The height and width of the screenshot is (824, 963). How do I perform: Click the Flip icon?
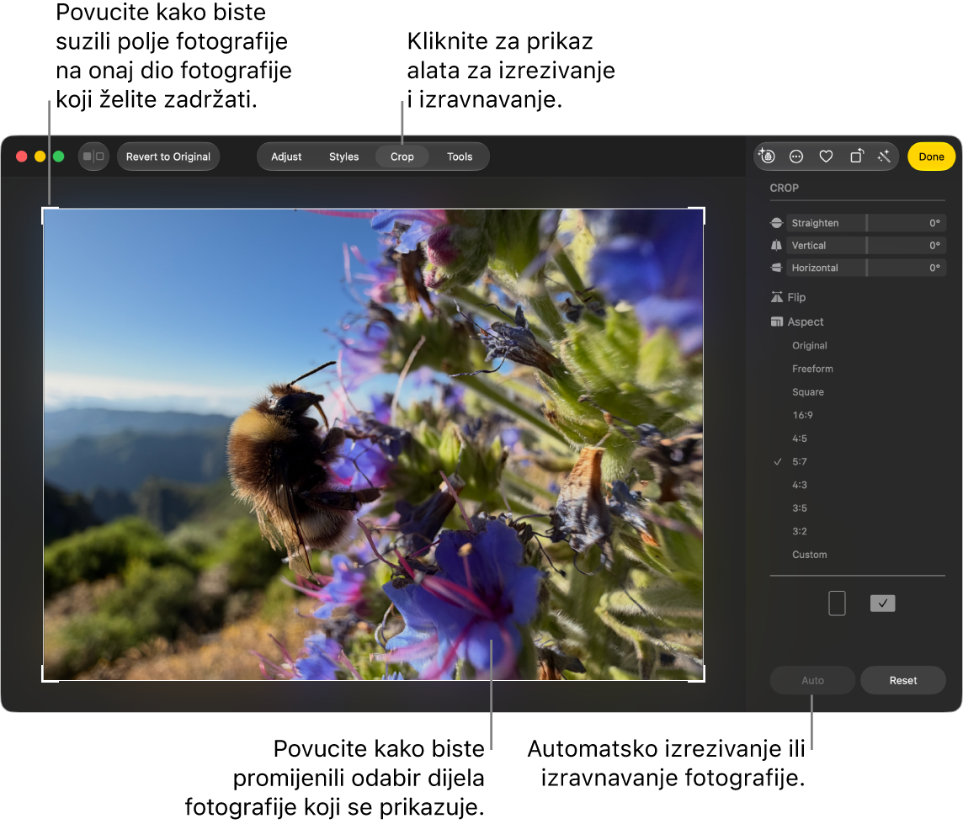click(x=777, y=297)
